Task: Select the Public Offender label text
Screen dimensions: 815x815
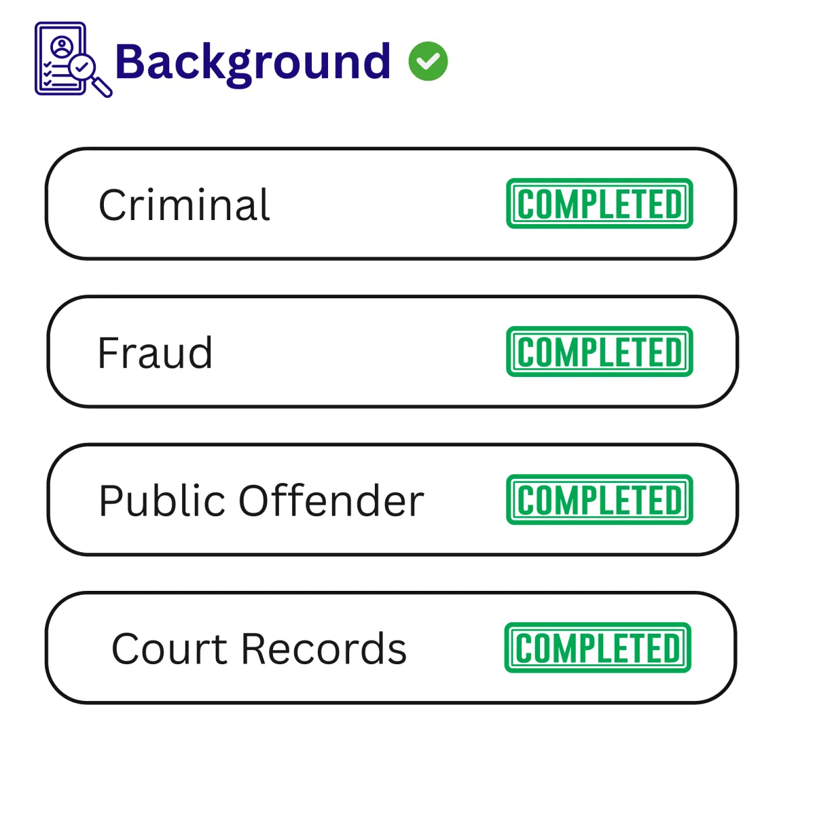Action: (261, 501)
